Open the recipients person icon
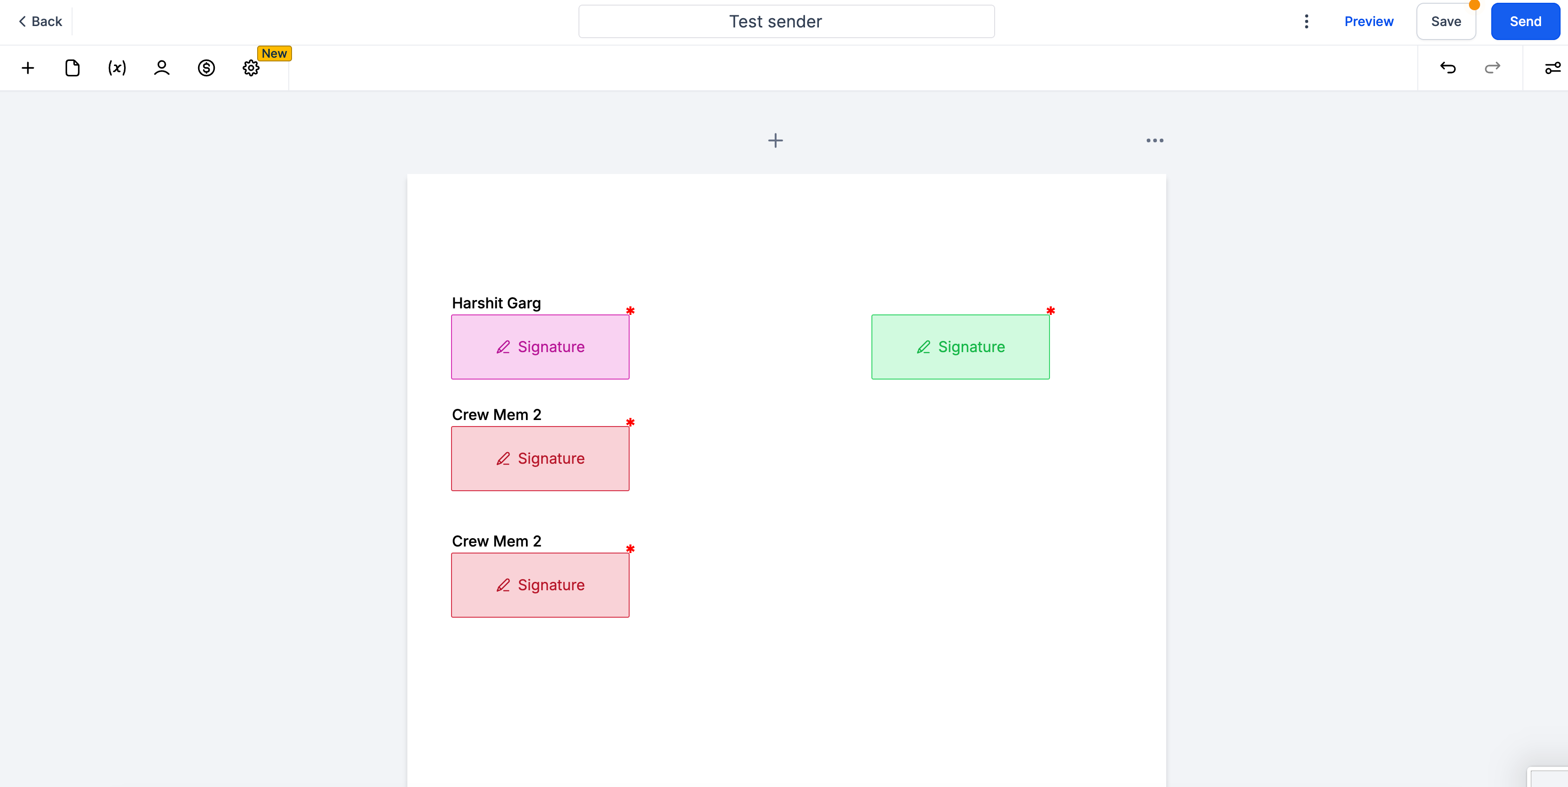The width and height of the screenshot is (1568, 787). click(x=161, y=67)
